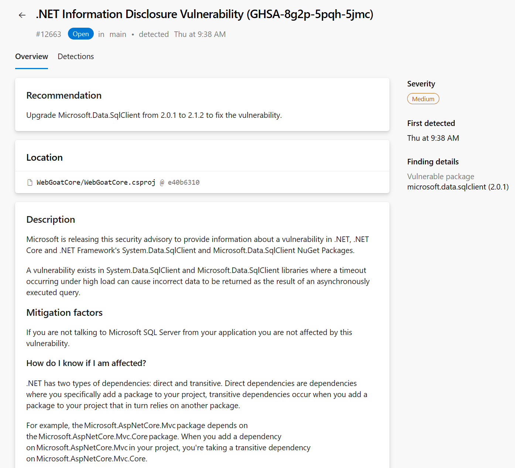This screenshot has width=515, height=468.
Task: Click the paragraph starting '.NET has two types of dependencies'
Action: [x=197, y=394]
